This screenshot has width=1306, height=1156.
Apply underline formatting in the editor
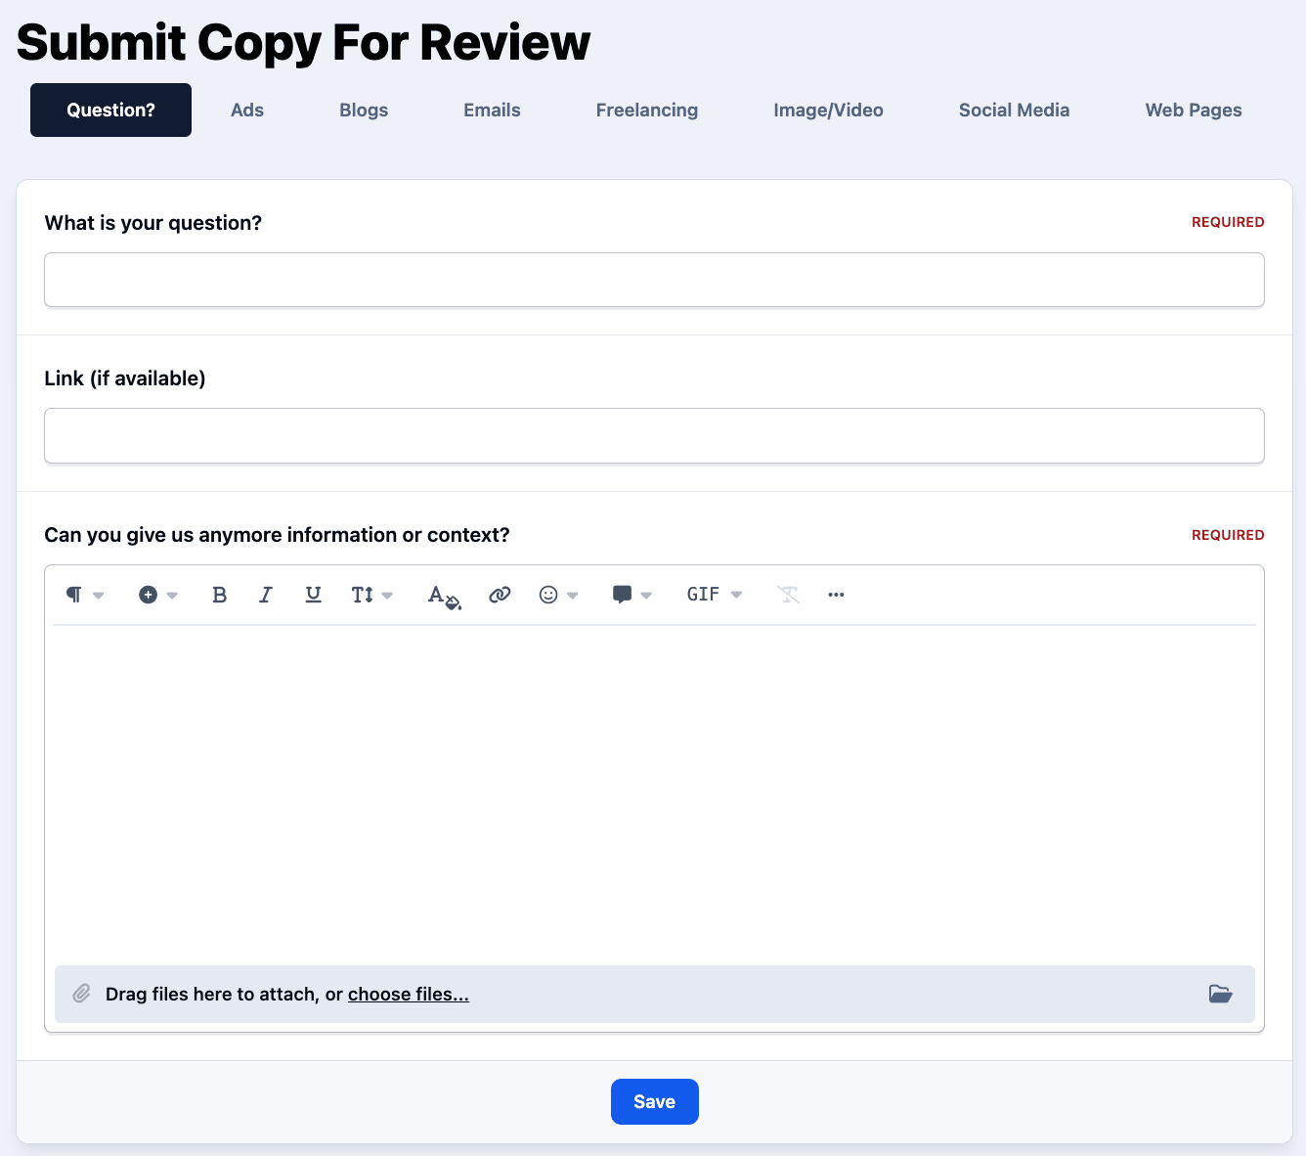[x=313, y=595]
